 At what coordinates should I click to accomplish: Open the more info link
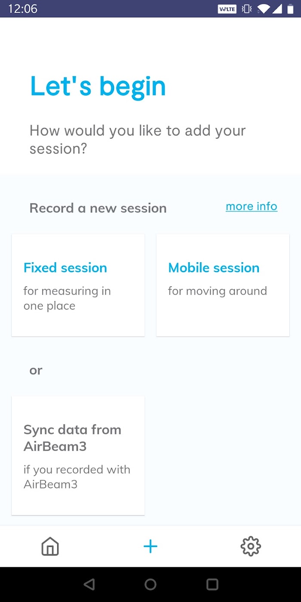pos(252,206)
